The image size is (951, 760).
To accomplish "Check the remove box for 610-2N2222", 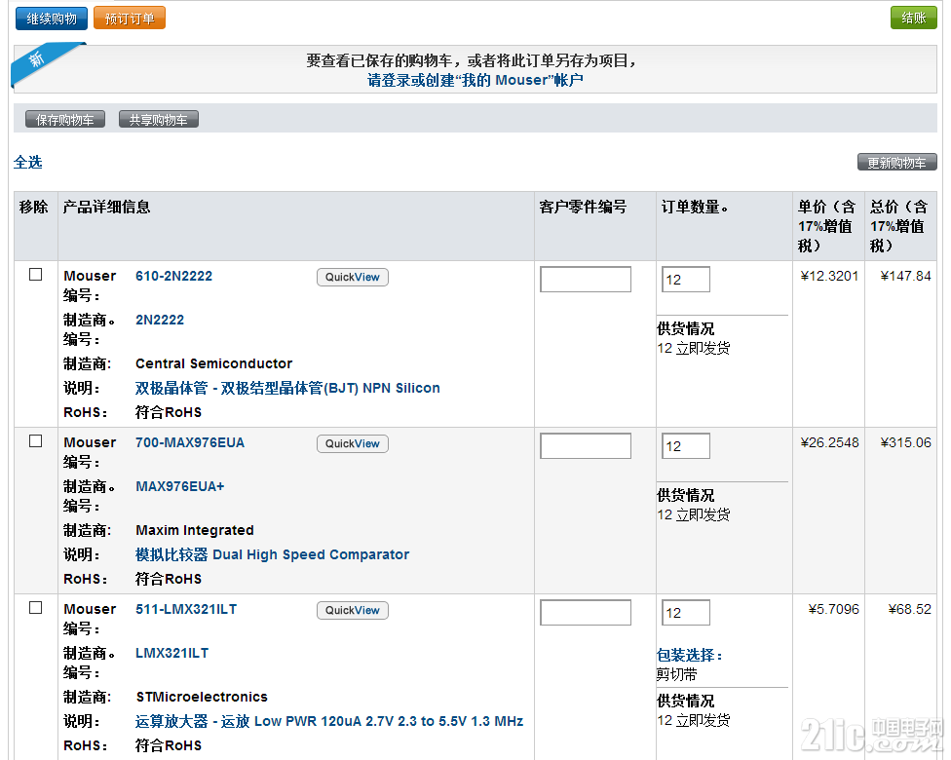I will tap(36, 275).
